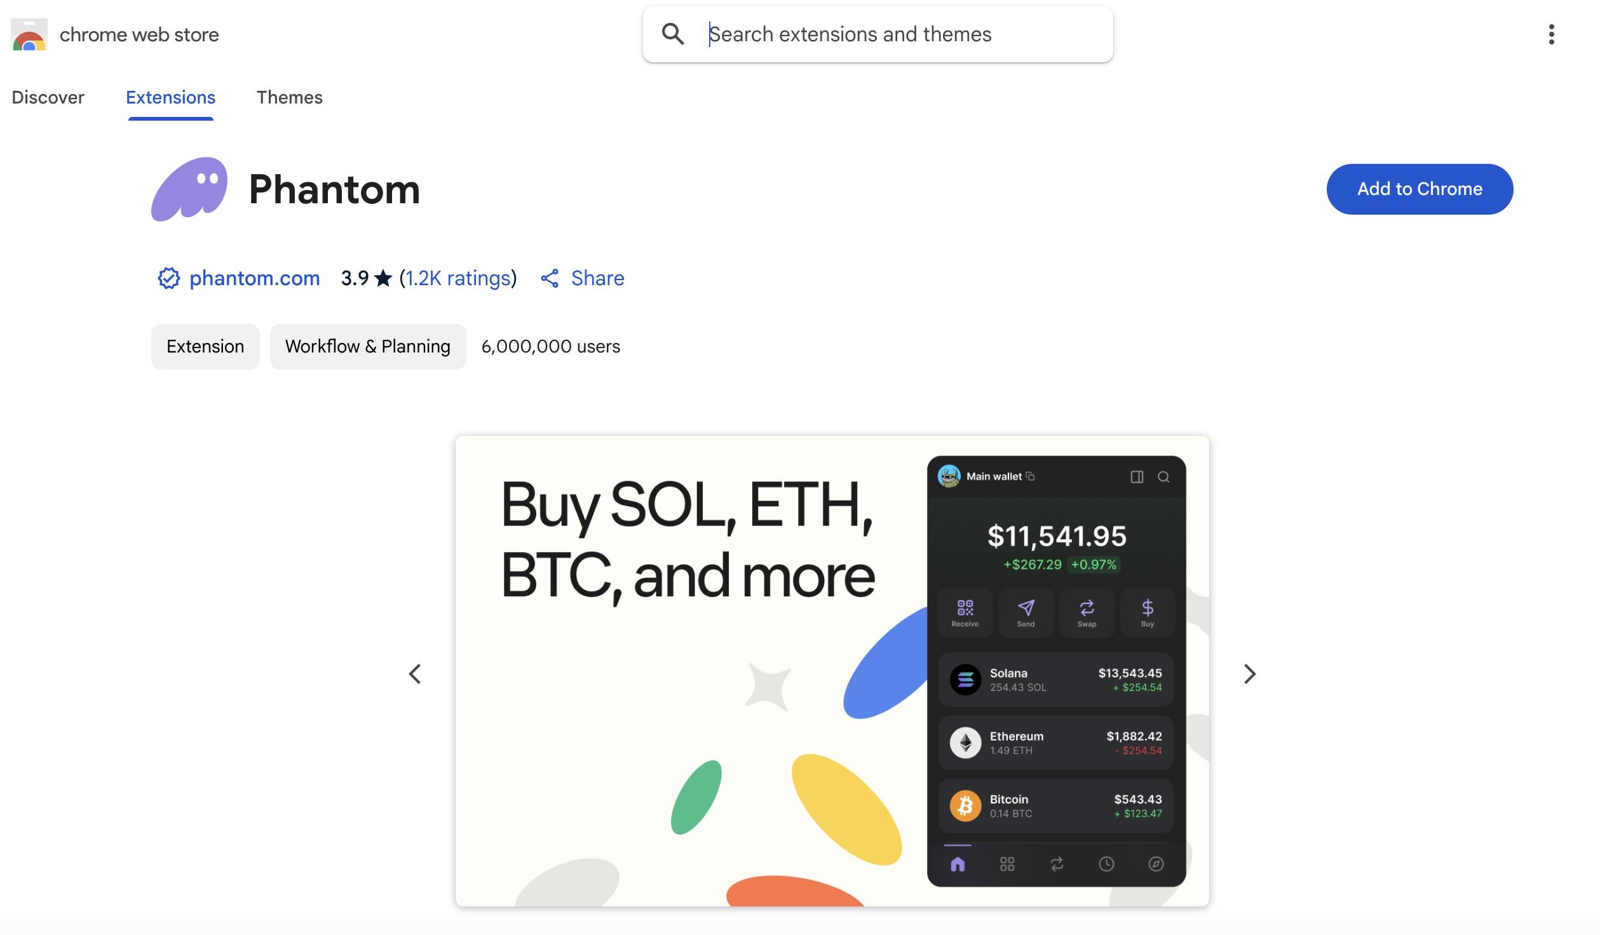The height and width of the screenshot is (935, 1600).
Task: Open the browser three-dot options menu
Action: 1550,34
